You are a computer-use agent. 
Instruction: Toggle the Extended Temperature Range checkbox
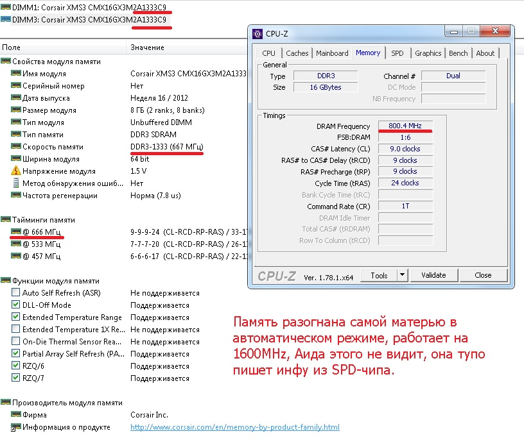coord(15,316)
